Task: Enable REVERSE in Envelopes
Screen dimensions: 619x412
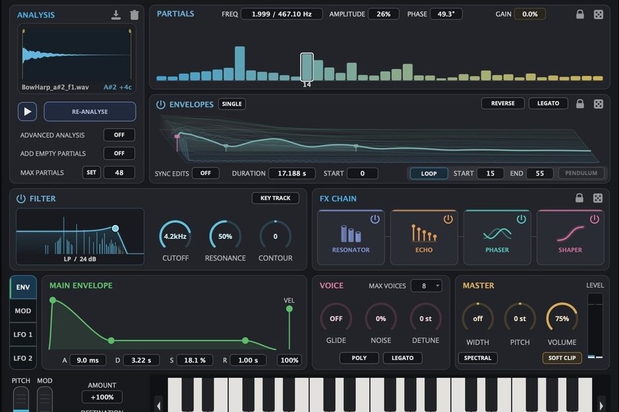Action: click(x=502, y=103)
